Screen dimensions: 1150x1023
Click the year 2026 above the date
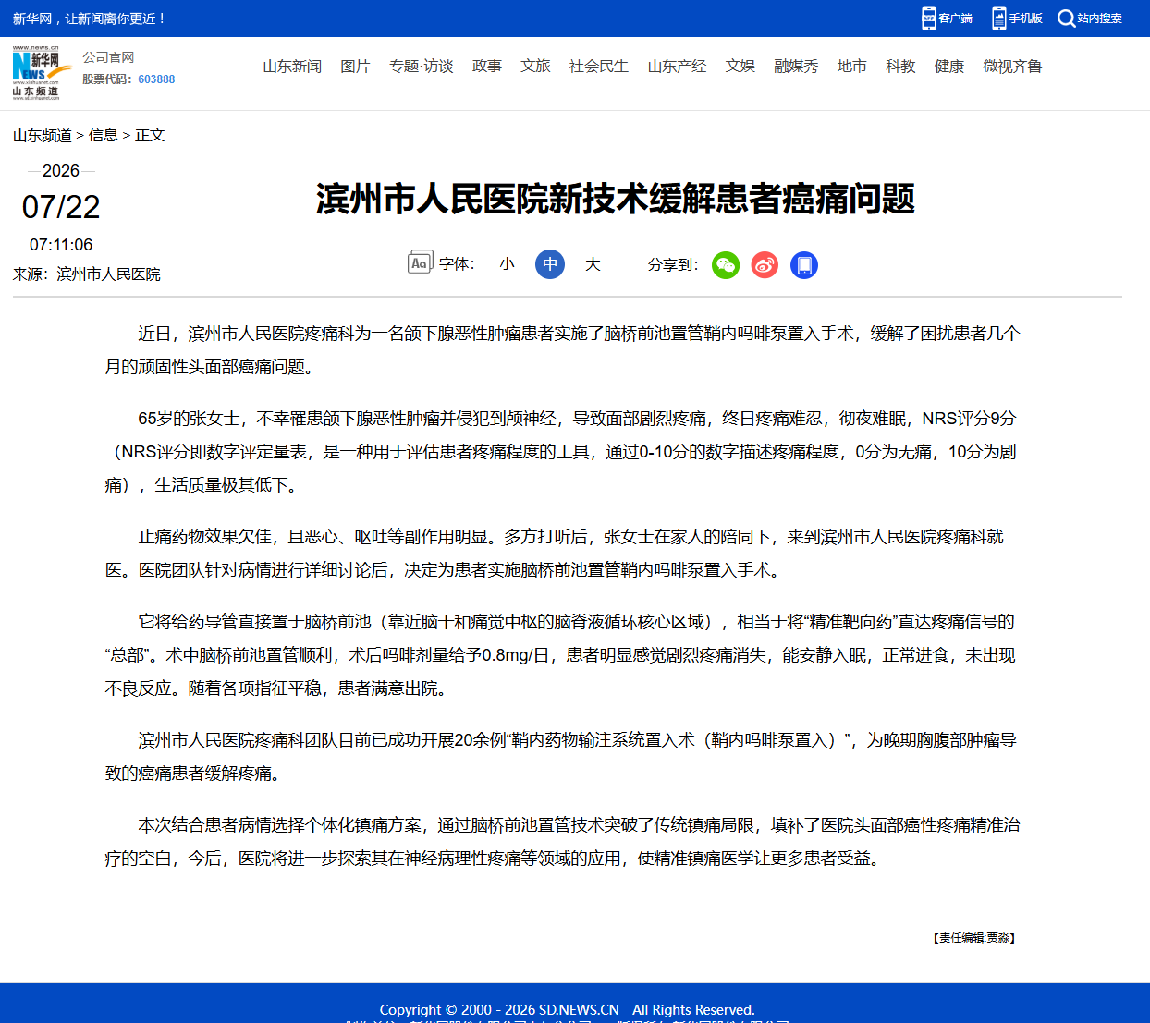61,171
